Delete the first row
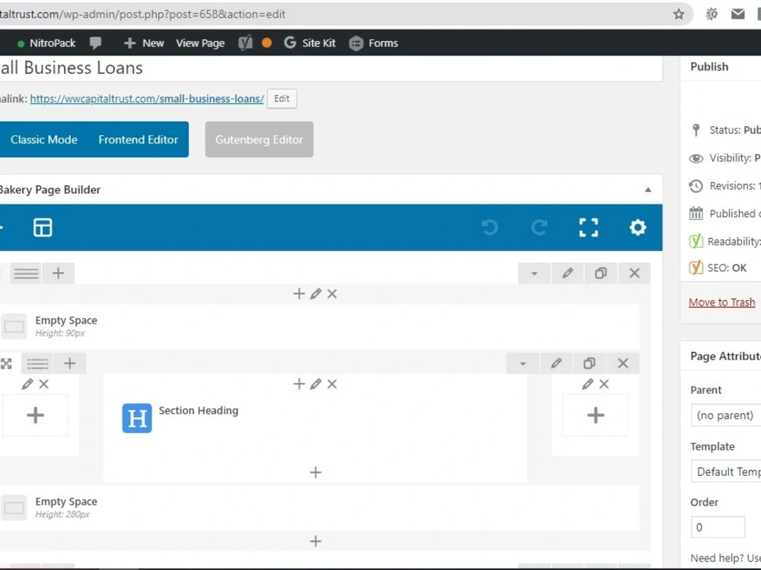This screenshot has width=761, height=570. coord(635,273)
